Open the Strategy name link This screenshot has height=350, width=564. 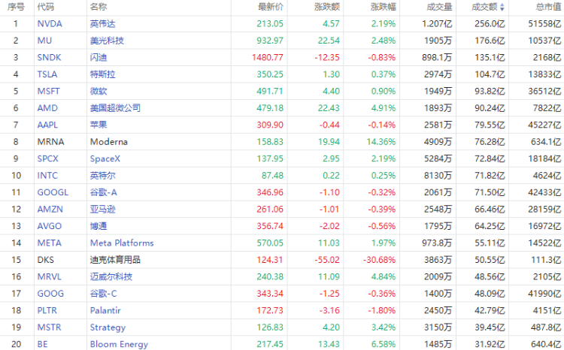(108, 327)
